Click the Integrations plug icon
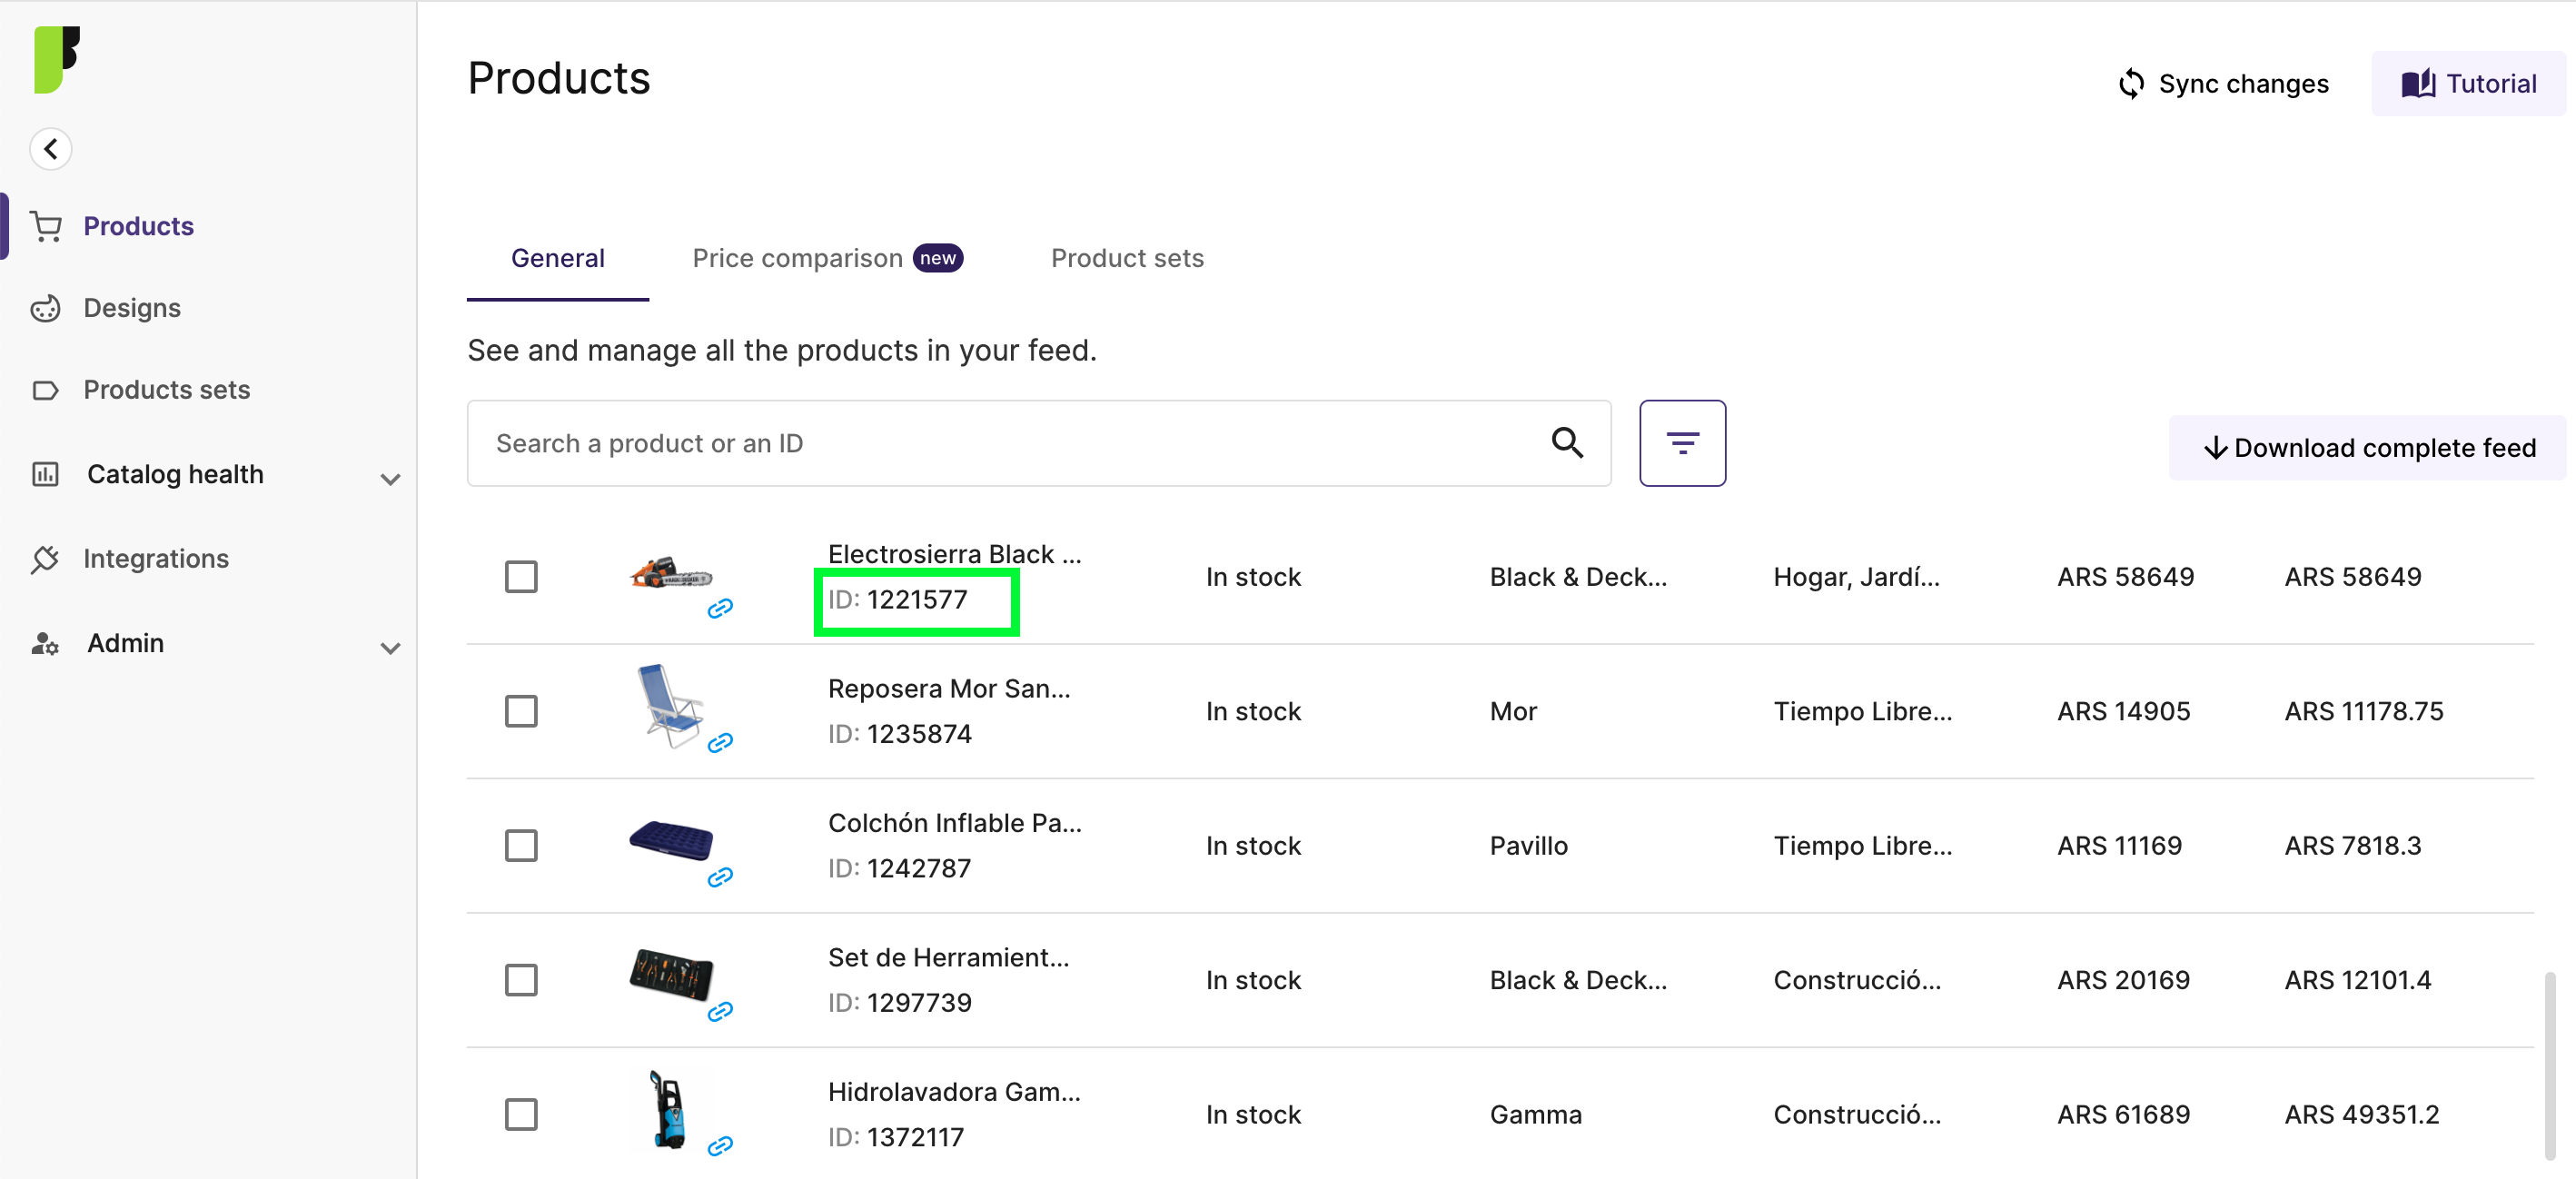The height and width of the screenshot is (1179, 2576). tap(46, 559)
